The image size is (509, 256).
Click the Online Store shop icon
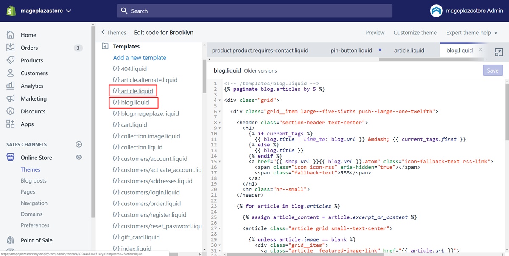11,157
